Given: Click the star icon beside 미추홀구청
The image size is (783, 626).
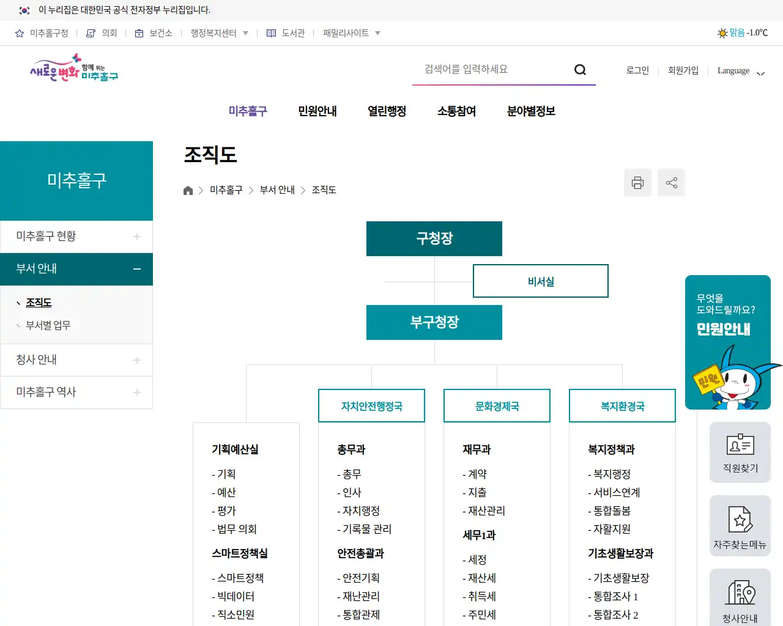Looking at the screenshot, I should click(20, 33).
